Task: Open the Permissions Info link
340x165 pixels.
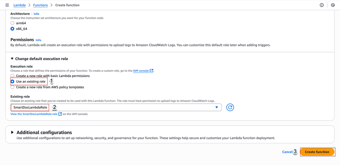Action: 38,40
